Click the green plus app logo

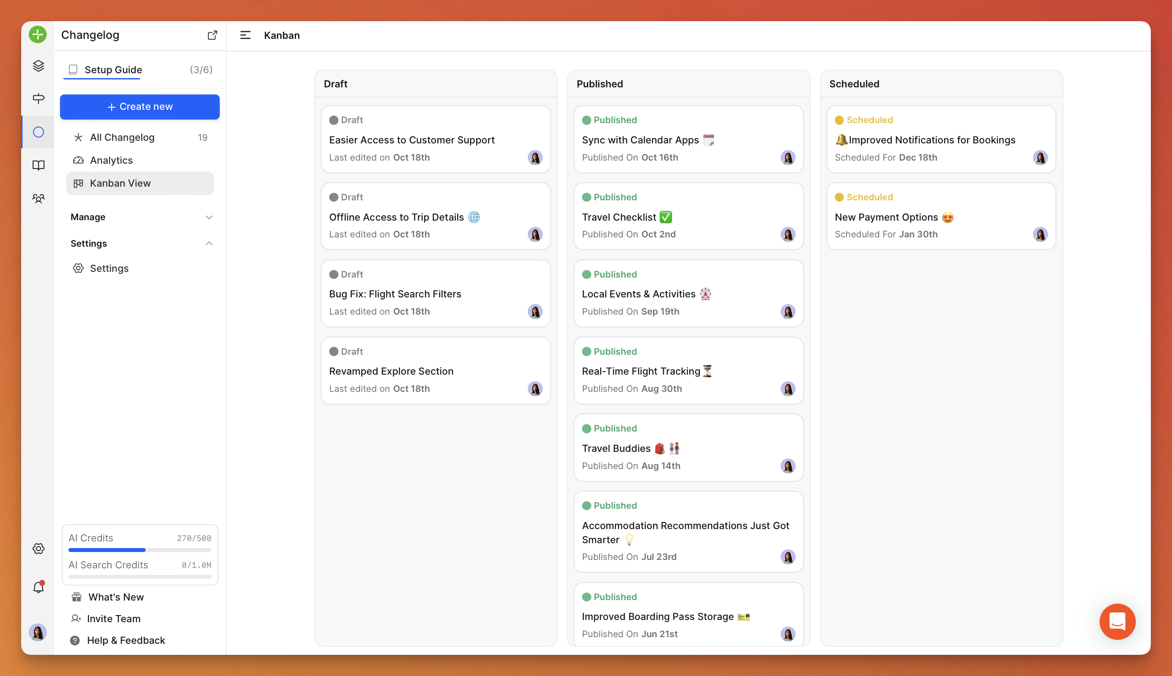(x=38, y=35)
